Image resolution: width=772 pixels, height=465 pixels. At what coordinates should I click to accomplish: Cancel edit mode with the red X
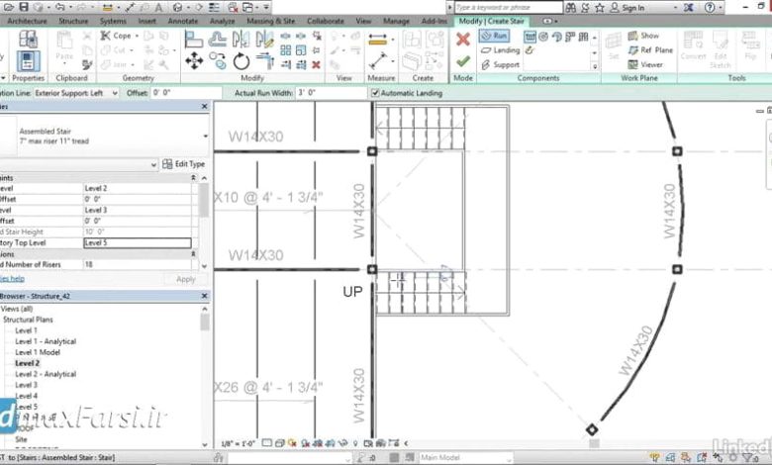pyautogui.click(x=462, y=40)
